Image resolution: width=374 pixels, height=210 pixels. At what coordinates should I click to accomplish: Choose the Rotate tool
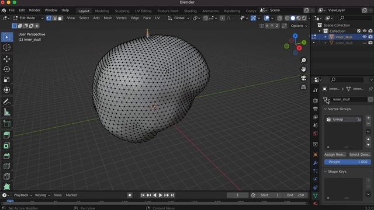click(x=7, y=69)
